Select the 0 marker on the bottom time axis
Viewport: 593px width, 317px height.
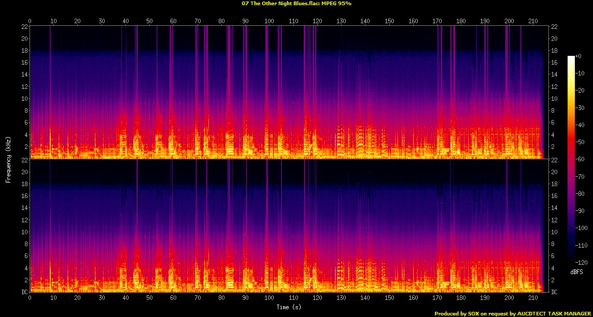point(30,298)
